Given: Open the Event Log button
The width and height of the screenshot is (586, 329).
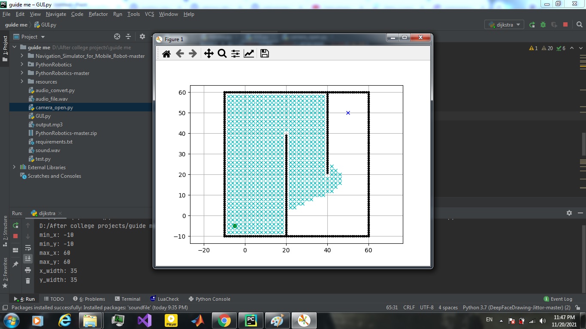Looking at the screenshot, I should tap(558, 299).
